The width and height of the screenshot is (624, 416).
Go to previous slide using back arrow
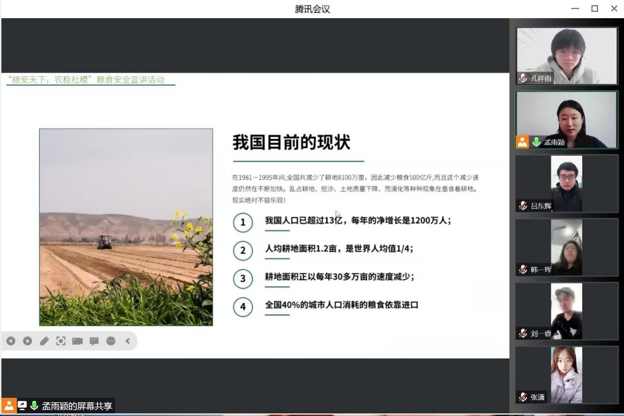(x=11, y=341)
